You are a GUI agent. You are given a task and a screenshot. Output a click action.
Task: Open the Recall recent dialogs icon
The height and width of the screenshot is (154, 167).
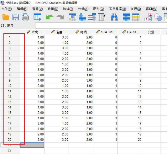click(x=37, y=17)
